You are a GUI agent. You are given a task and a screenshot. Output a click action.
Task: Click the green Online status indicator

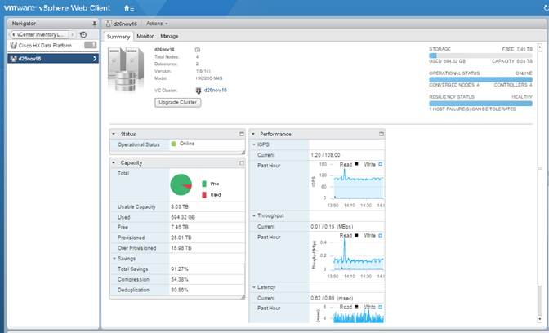click(x=174, y=144)
